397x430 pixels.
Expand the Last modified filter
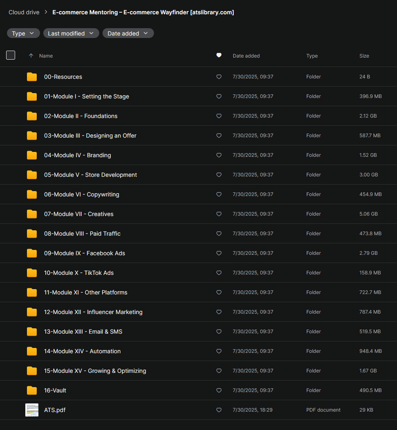pyautogui.click(x=71, y=33)
